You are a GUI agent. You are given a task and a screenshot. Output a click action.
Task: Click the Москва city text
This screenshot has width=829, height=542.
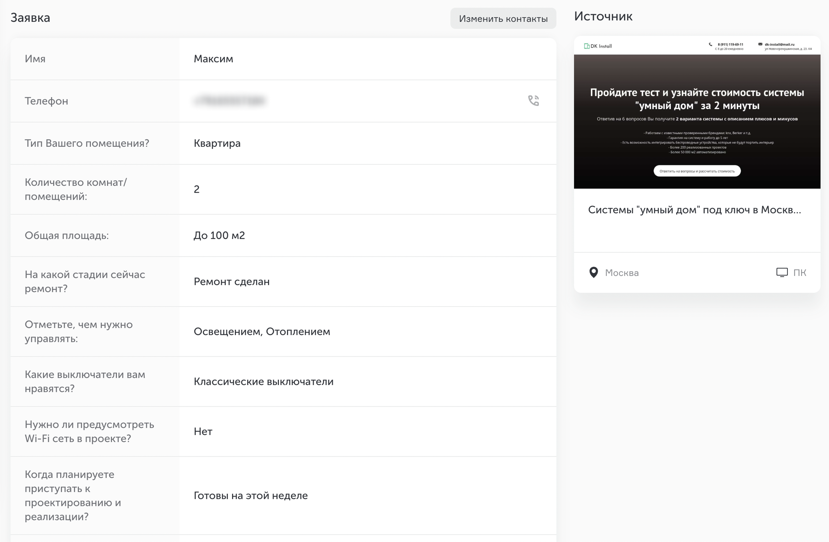(x=622, y=273)
